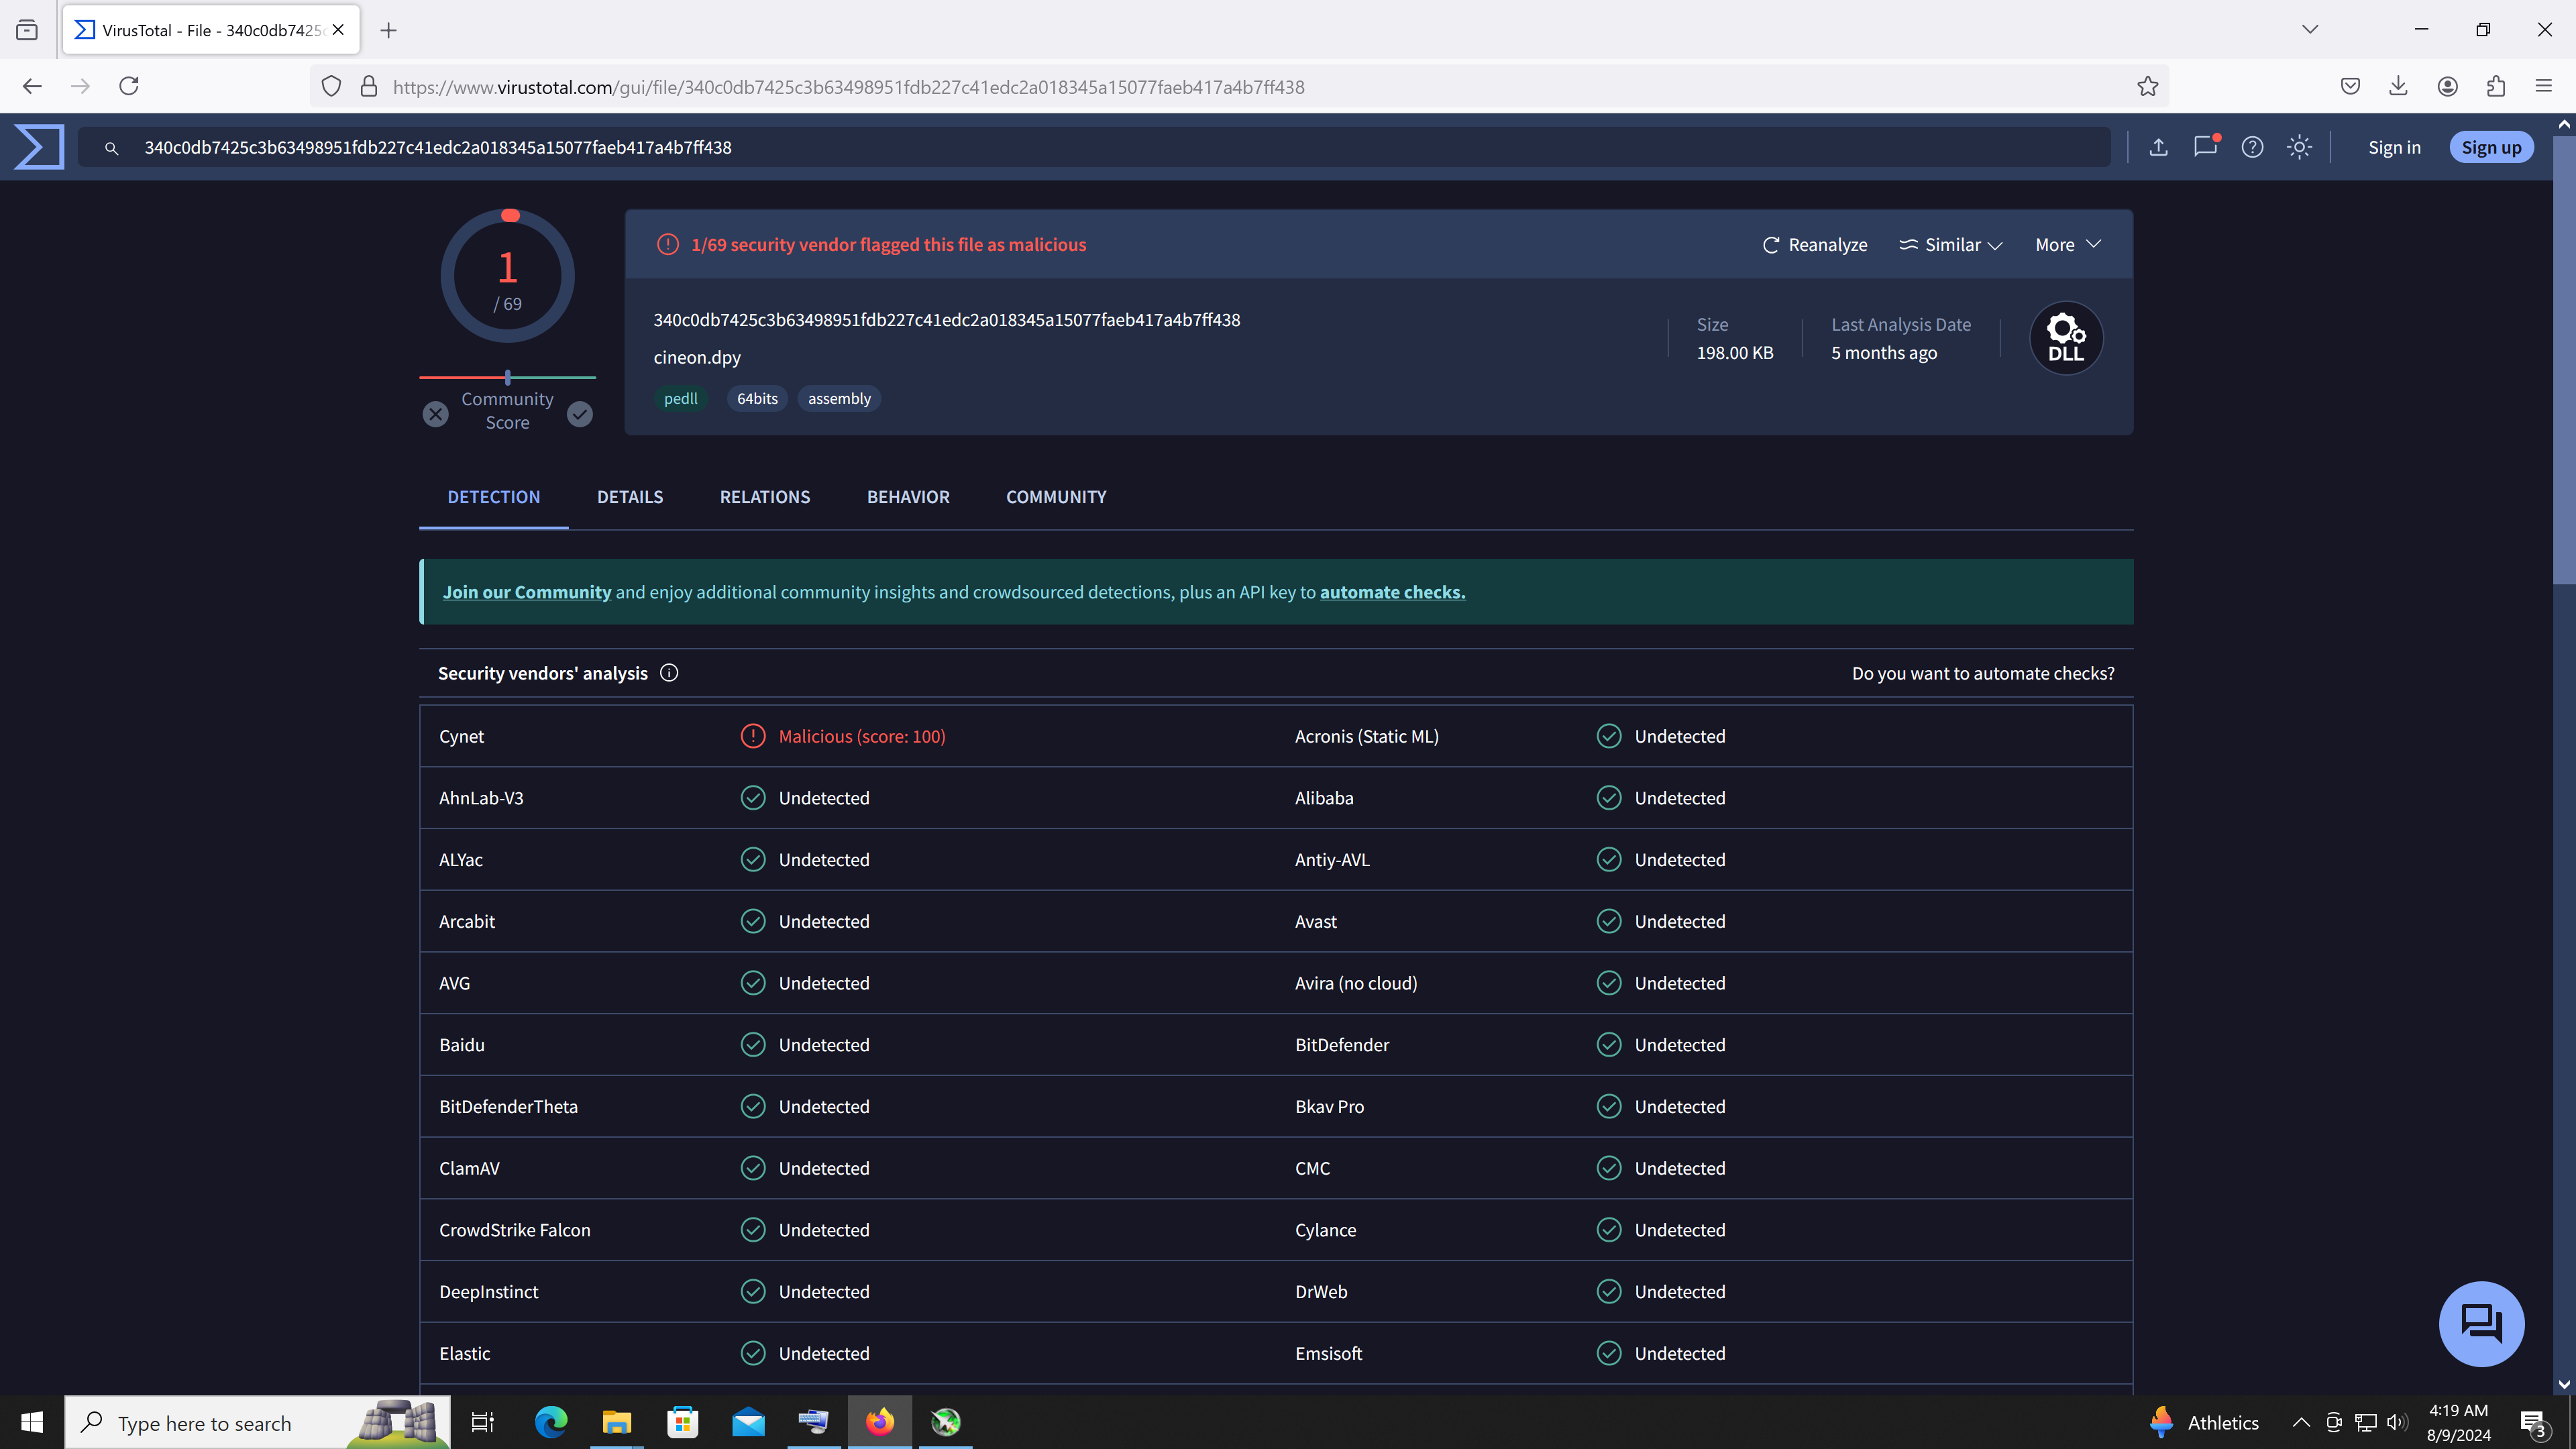Open the help question mark icon
The image size is (2576, 1449).
click(x=2252, y=147)
